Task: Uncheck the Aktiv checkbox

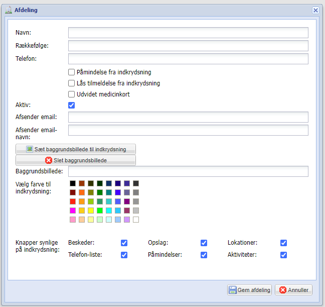Action: [x=72, y=105]
